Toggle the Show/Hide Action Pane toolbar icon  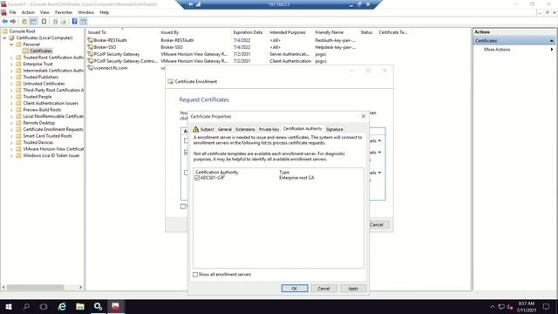tap(84, 21)
